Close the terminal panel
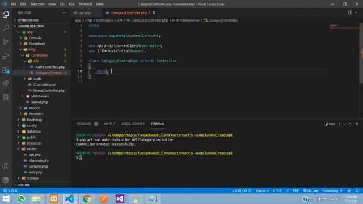 pyautogui.click(x=357, y=124)
